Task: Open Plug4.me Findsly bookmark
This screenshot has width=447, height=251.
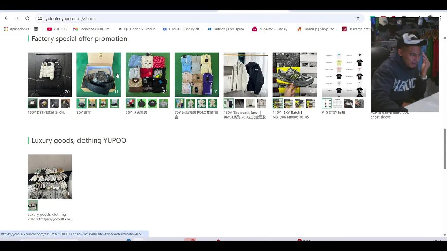Action: (271, 29)
